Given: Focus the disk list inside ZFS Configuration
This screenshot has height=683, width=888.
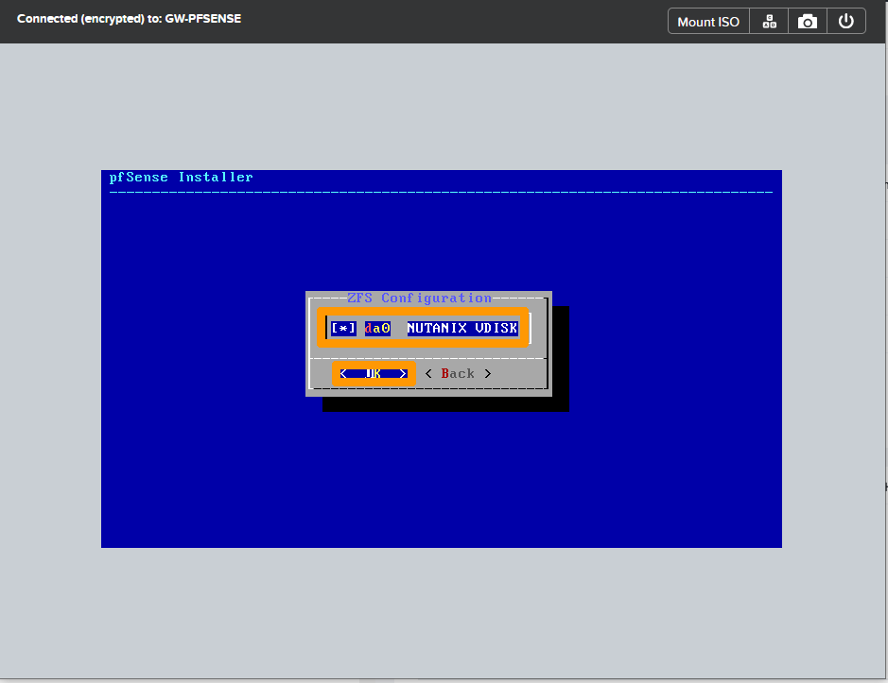Looking at the screenshot, I should [x=423, y=328].
